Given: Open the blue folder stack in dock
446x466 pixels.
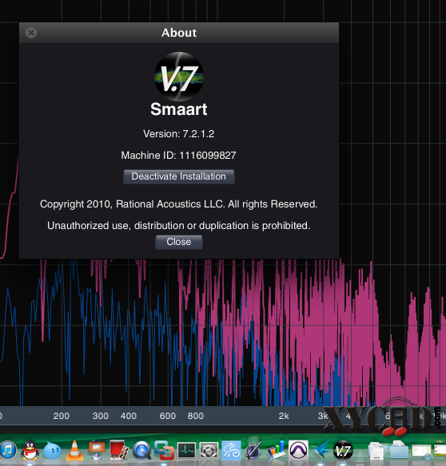Looking at the screenshot, I should click(x=399, y=450).
